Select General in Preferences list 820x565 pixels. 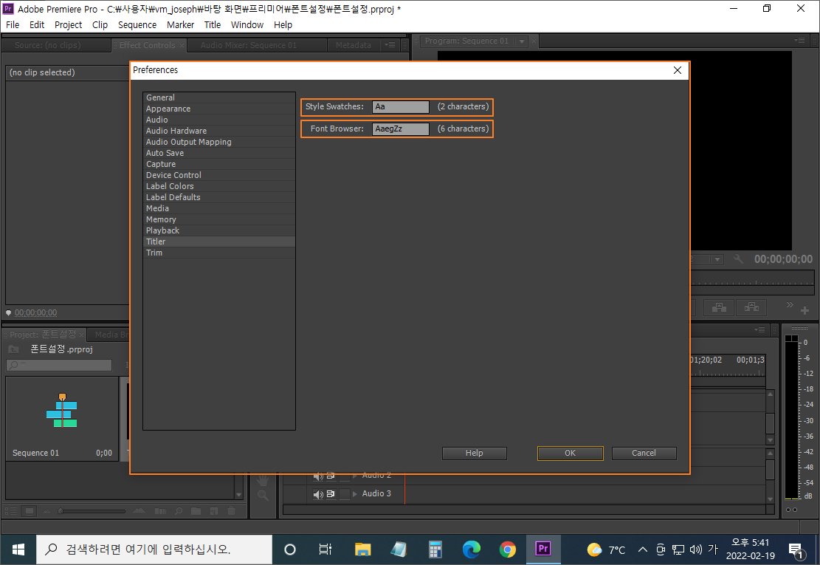pyautogui.click(x=218, y=97)
